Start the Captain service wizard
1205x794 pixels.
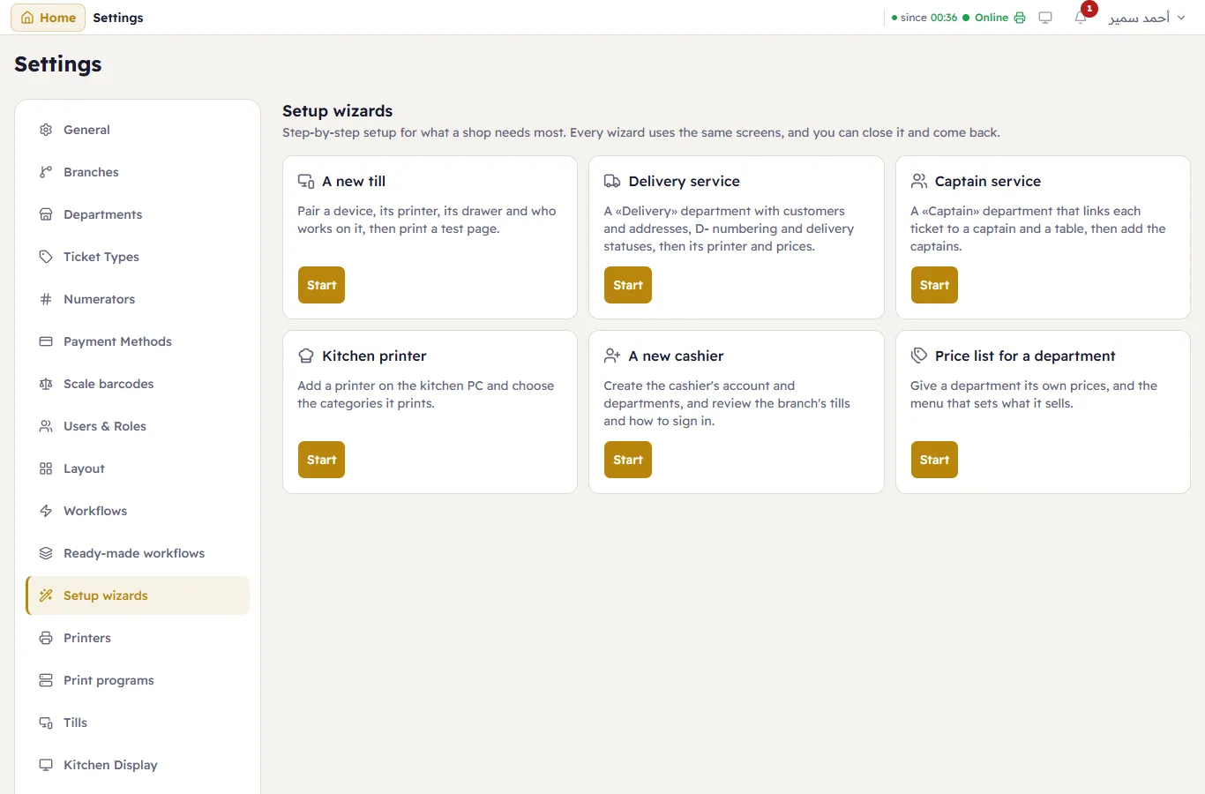tap(934, 285)
